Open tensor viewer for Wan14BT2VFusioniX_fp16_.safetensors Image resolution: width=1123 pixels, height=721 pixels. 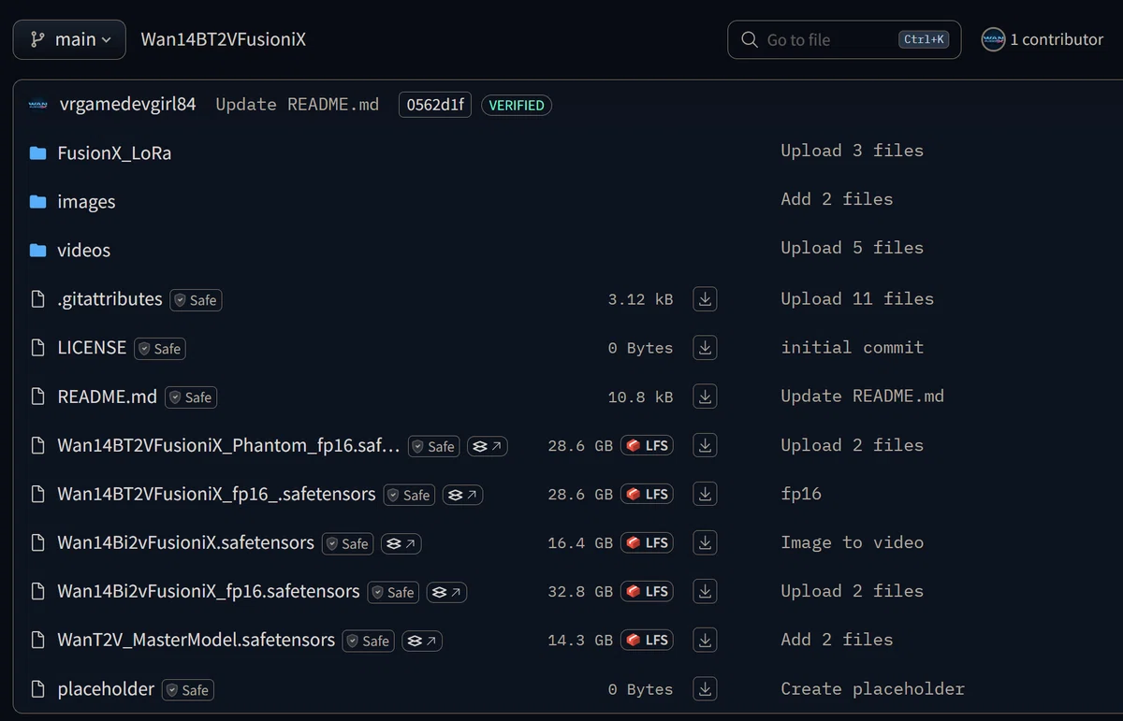click(x=463, y=495)
